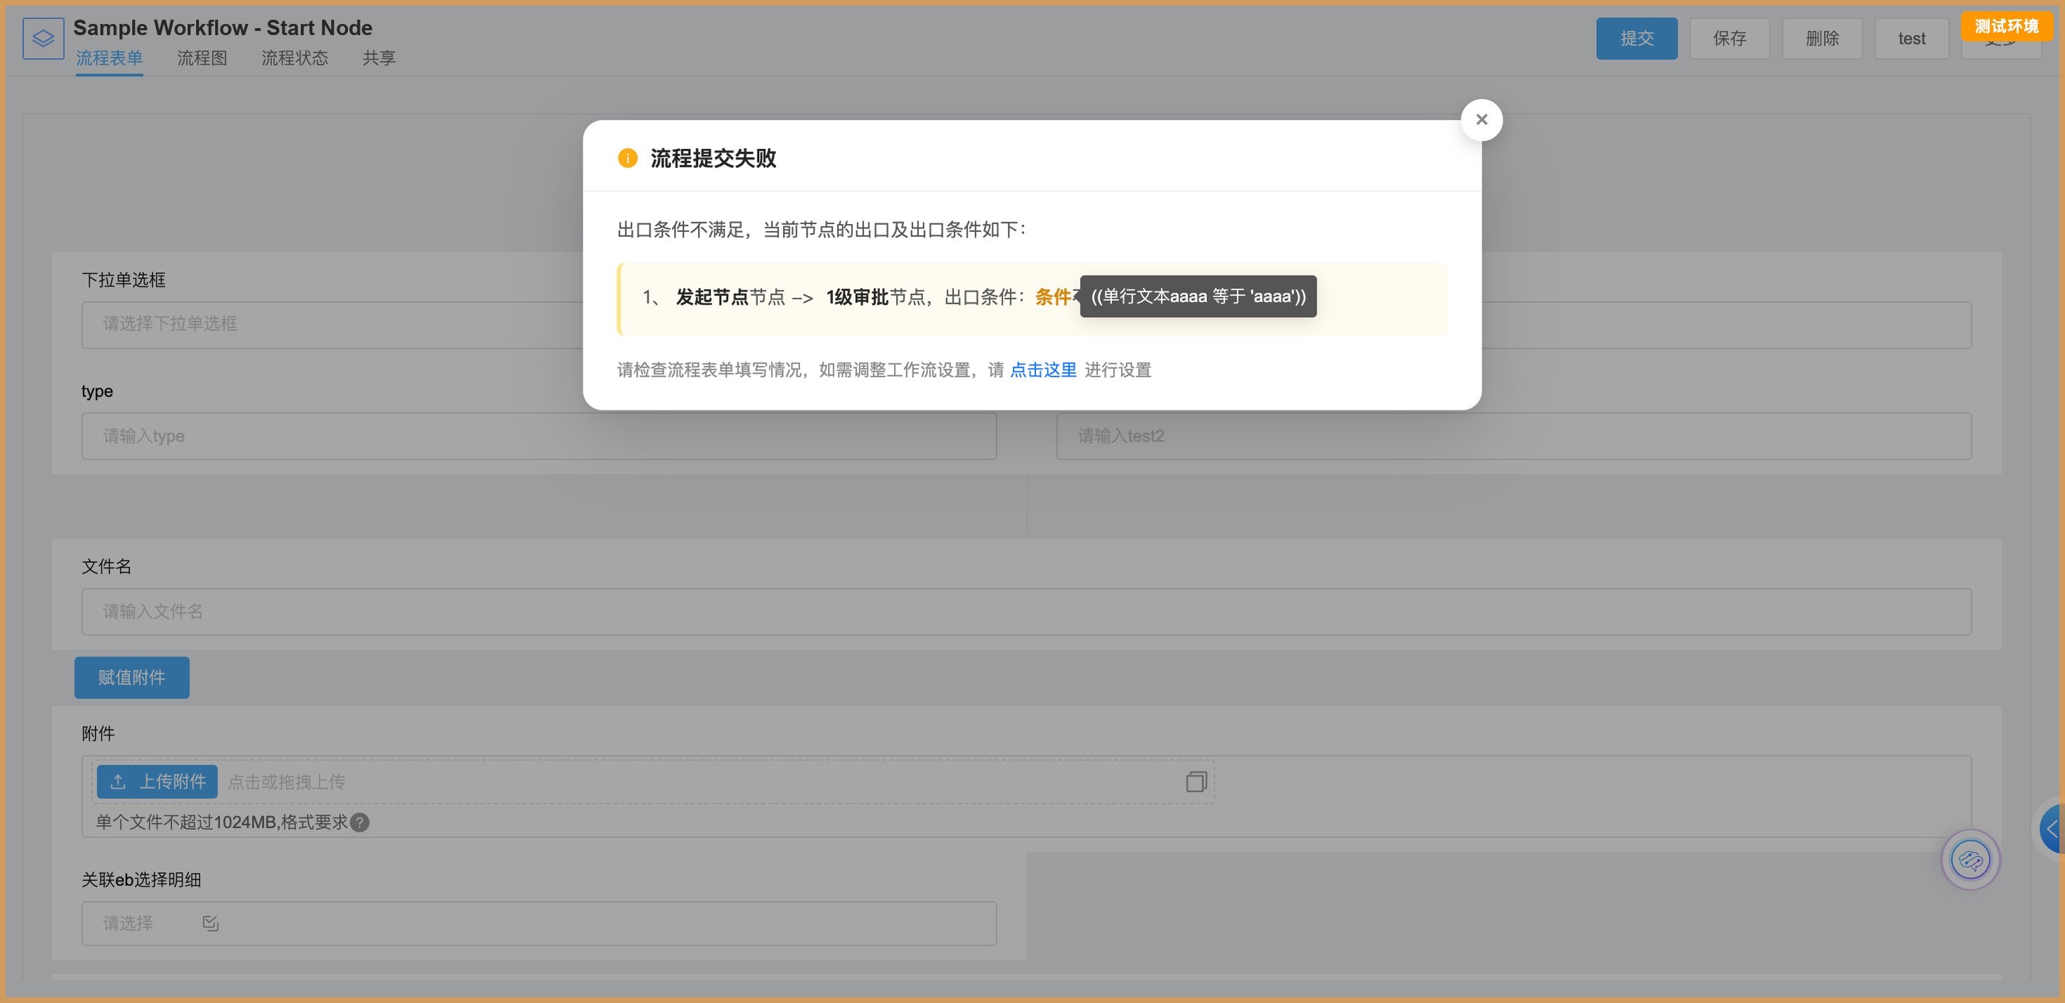Click the 关联eb选择明细 请选择 field
The image size is (2065, 1003).
538,924
